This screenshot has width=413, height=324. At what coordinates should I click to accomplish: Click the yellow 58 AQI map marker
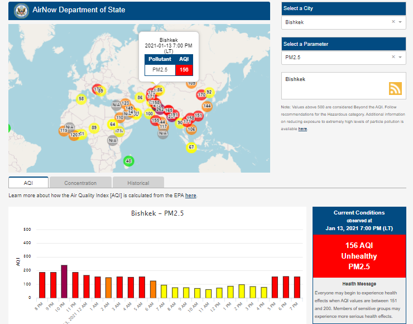click(81, 99)
